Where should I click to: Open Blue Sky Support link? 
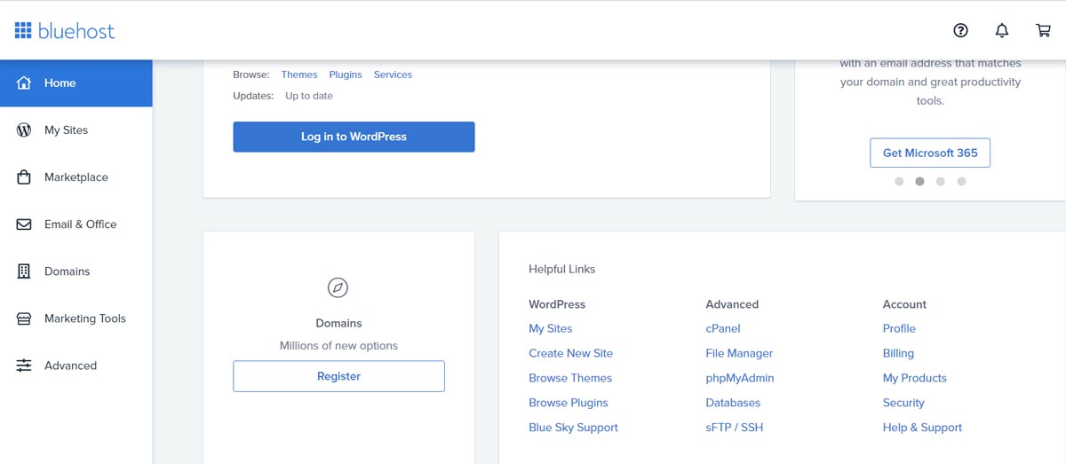[x=573, y=428]
